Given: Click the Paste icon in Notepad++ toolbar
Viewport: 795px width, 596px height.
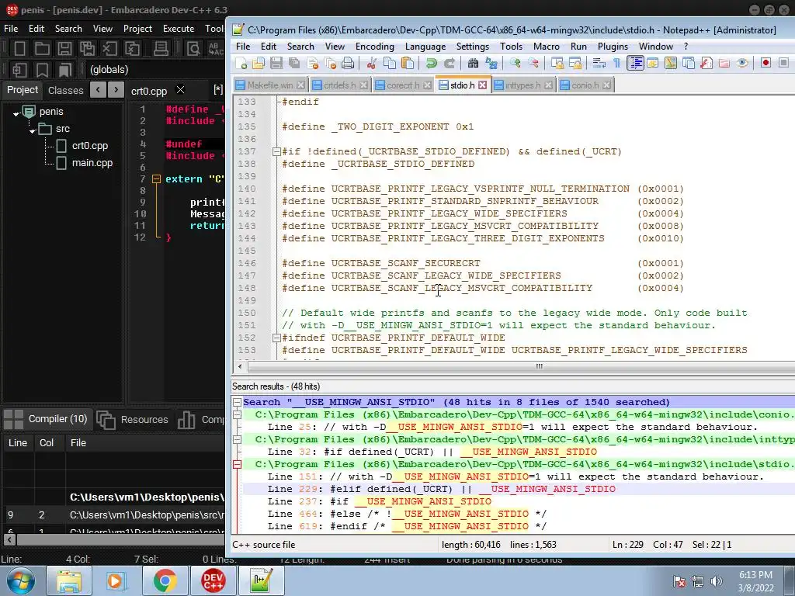Looking at the screenshot, I should (407, 64).
